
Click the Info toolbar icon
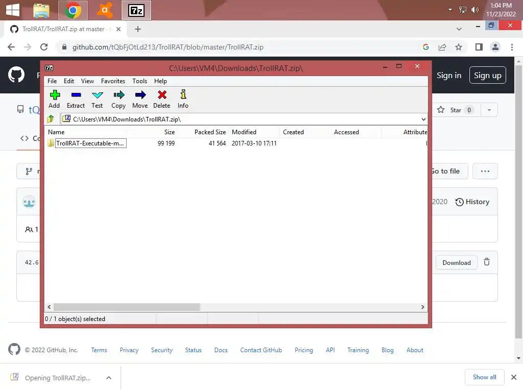click(x=183, y=94)
